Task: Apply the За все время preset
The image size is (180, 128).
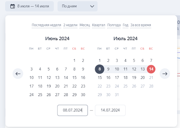Action: (x=141, y=25)
